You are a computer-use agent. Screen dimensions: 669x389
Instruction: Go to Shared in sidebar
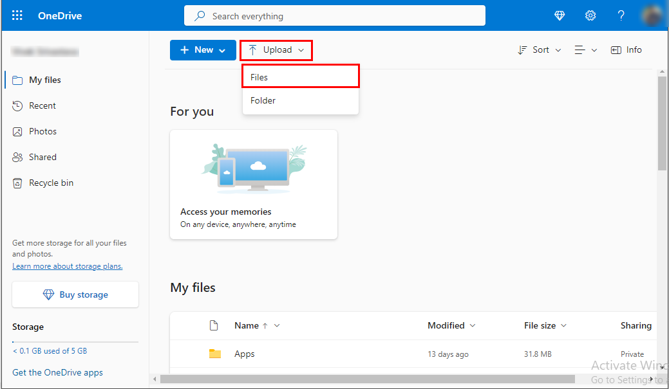(x=42, y=158)
